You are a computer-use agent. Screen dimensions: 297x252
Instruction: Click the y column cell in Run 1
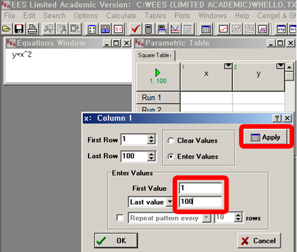pos(258,98)
